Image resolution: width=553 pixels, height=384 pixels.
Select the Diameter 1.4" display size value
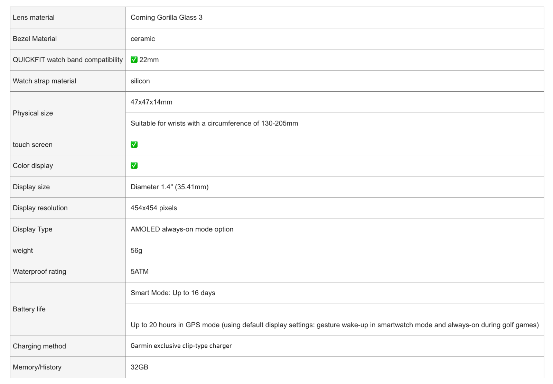(x=170, y=187)
